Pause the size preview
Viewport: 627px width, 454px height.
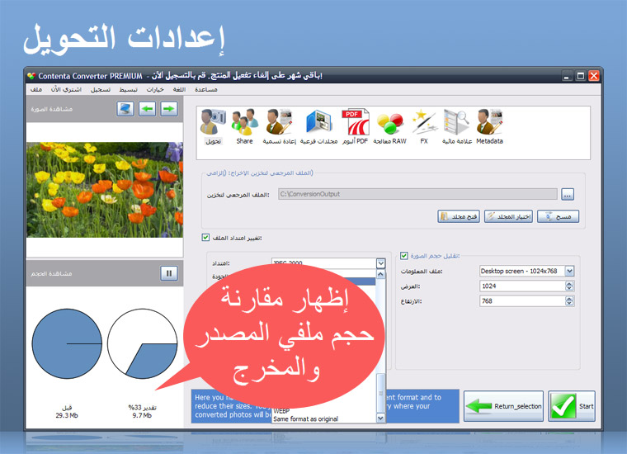[x=169, y=273]
